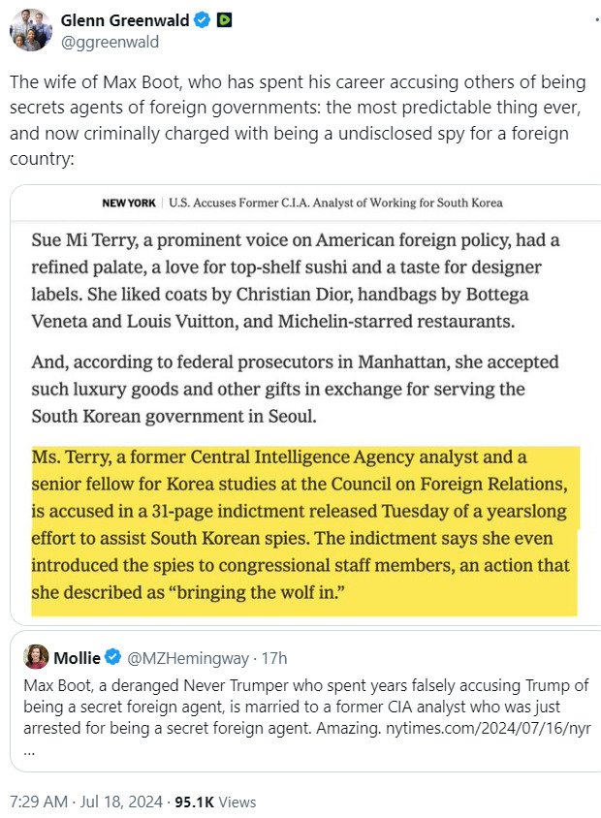The height and width of the screenshot is (818, 601).
Task: Click the green square badge beside Glenn Greenwald
Action: click(x=222, y=20)
